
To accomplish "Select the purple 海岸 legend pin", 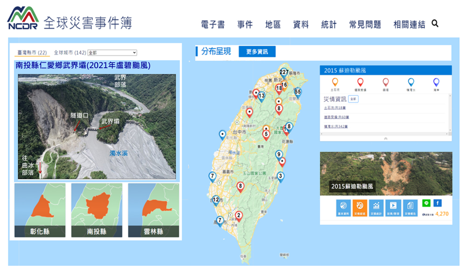I will click(436, 82).
